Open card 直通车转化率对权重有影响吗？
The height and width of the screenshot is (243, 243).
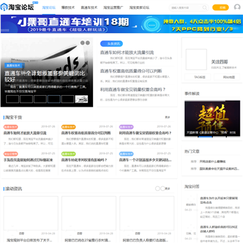pyautogui.click(x=84, y=160)
